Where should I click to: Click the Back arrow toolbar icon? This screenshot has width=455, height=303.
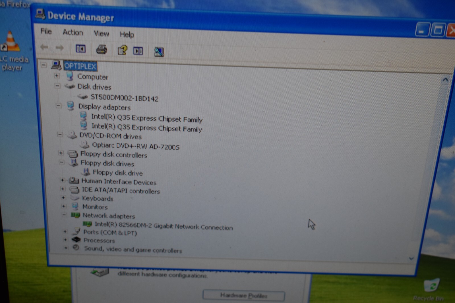[44, 47]
